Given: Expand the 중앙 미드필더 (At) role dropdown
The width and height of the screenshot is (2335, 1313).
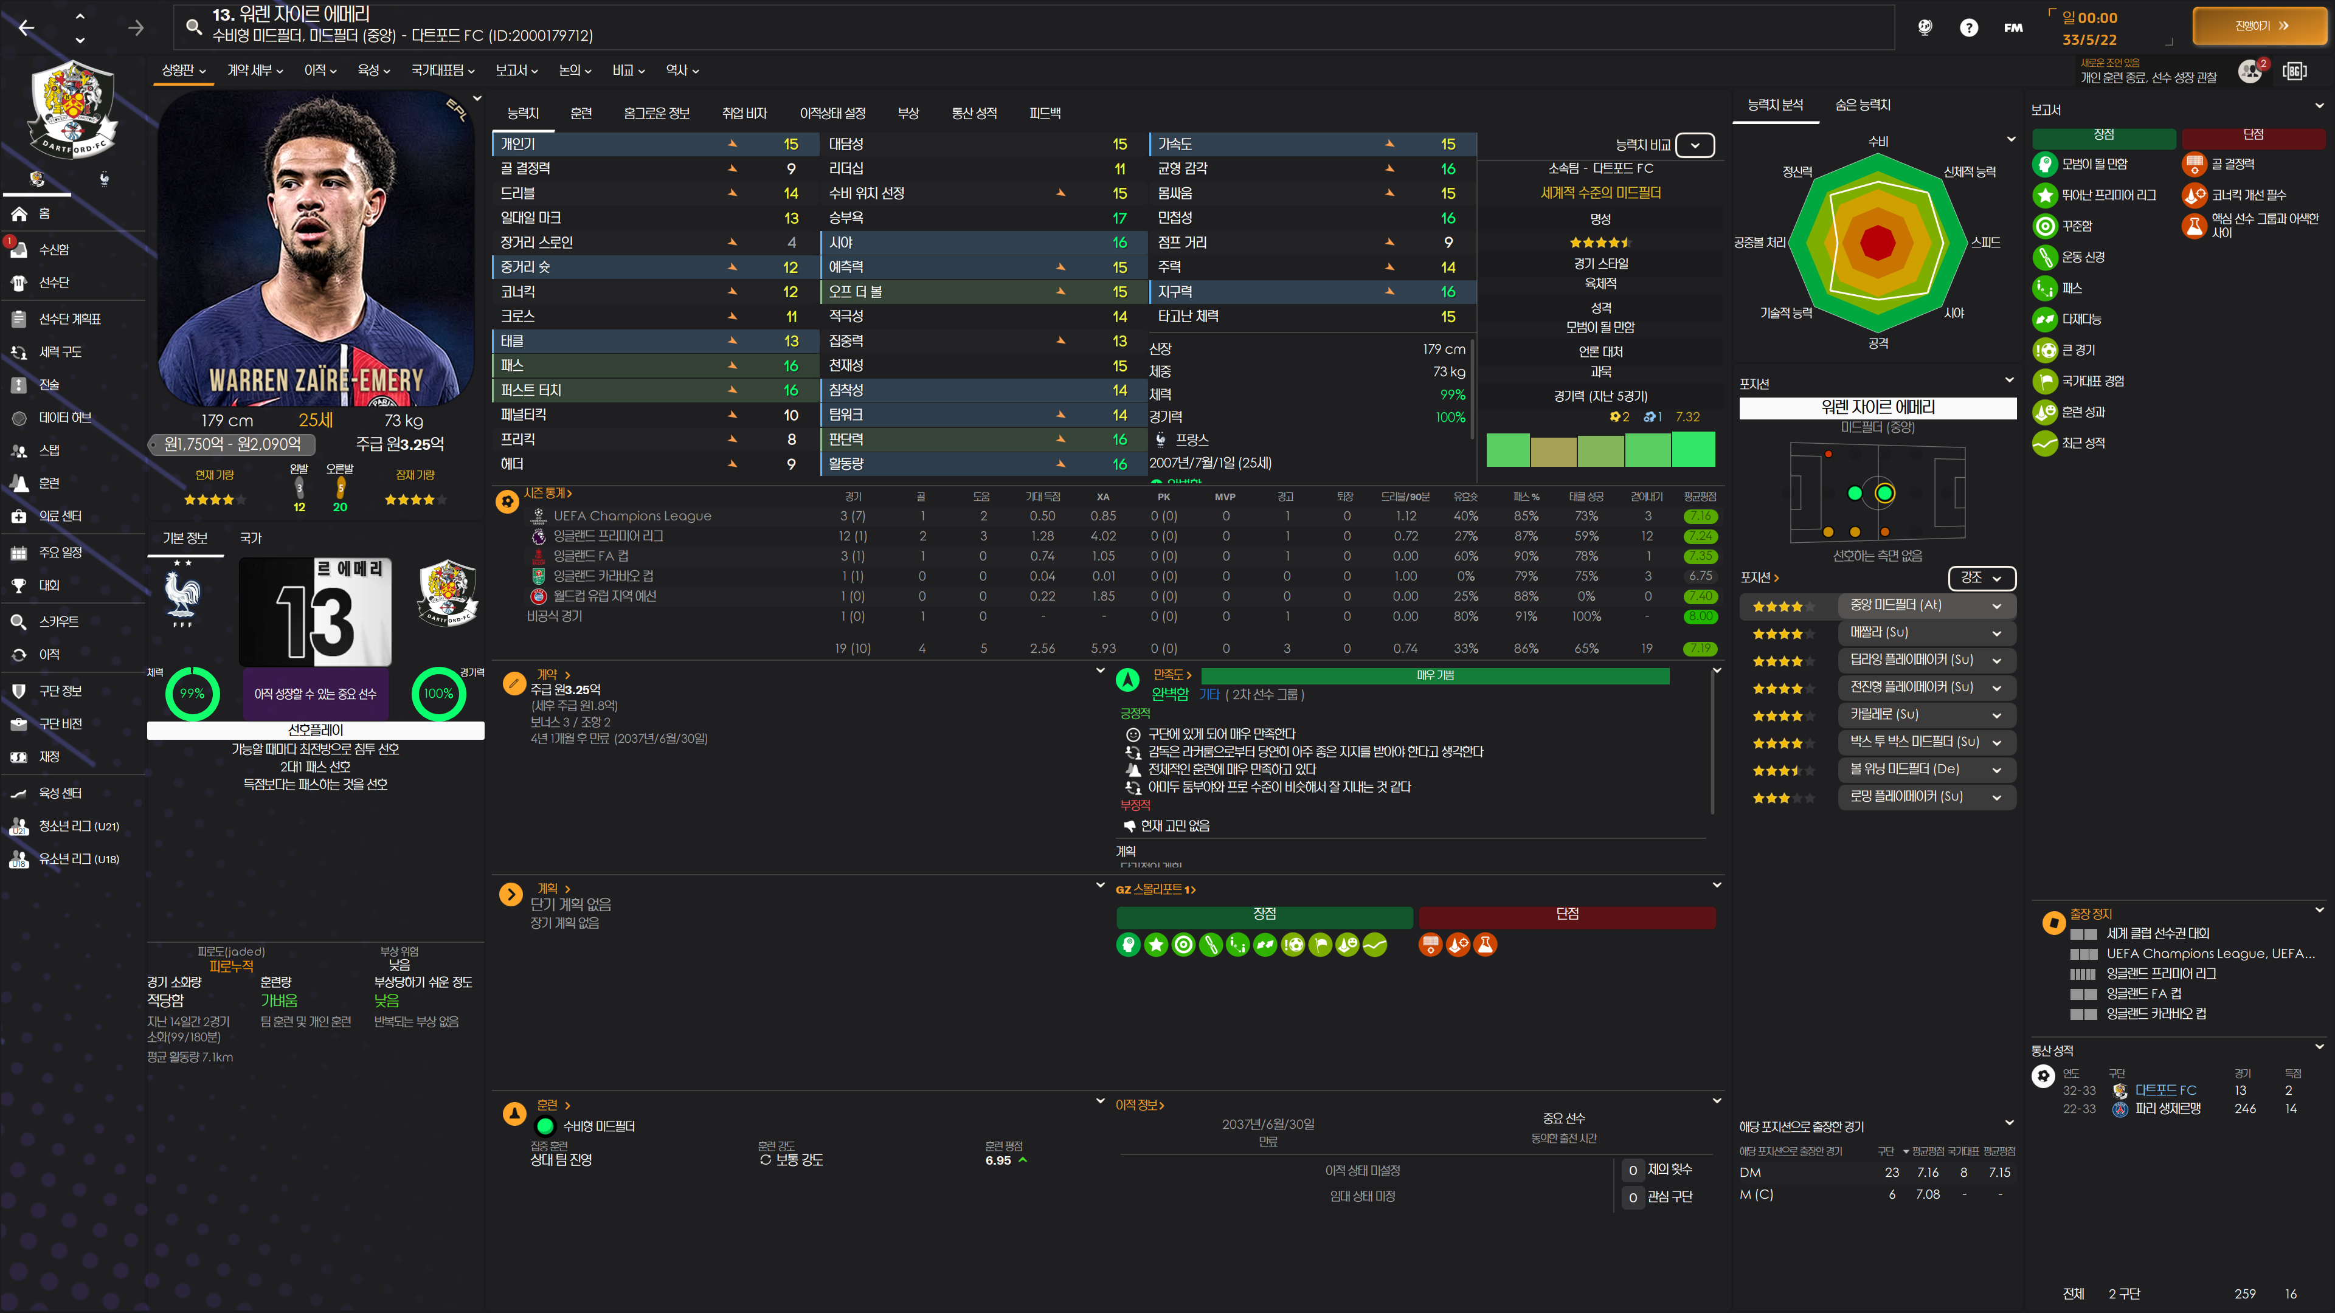Looking at the screenshot, I should (1926, 605).
